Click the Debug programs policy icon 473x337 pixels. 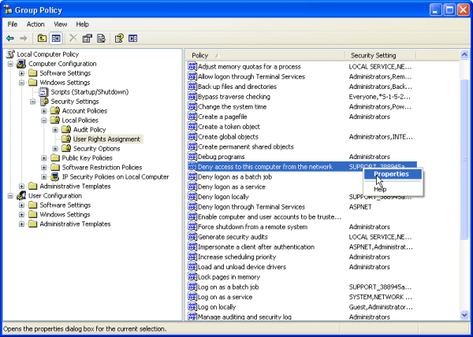[192, 157]
